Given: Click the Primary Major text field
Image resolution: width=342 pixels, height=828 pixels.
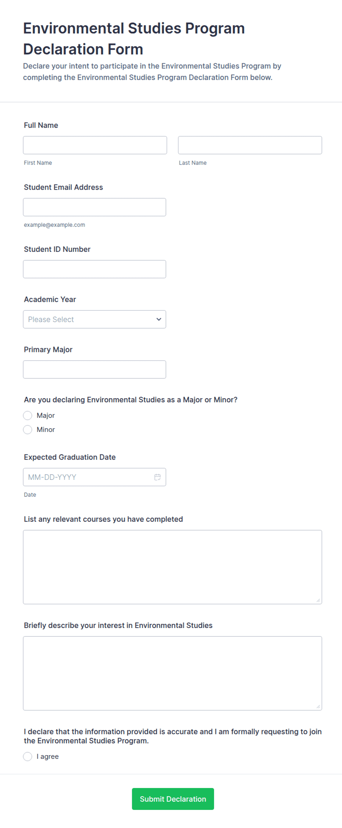Looking at the screenshot, I should (95, 370).
